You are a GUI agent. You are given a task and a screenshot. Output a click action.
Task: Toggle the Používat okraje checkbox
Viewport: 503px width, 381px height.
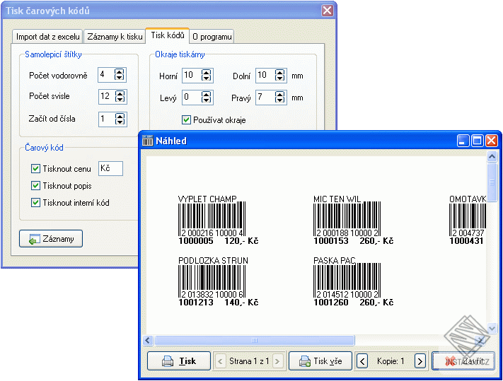point(187,120)
